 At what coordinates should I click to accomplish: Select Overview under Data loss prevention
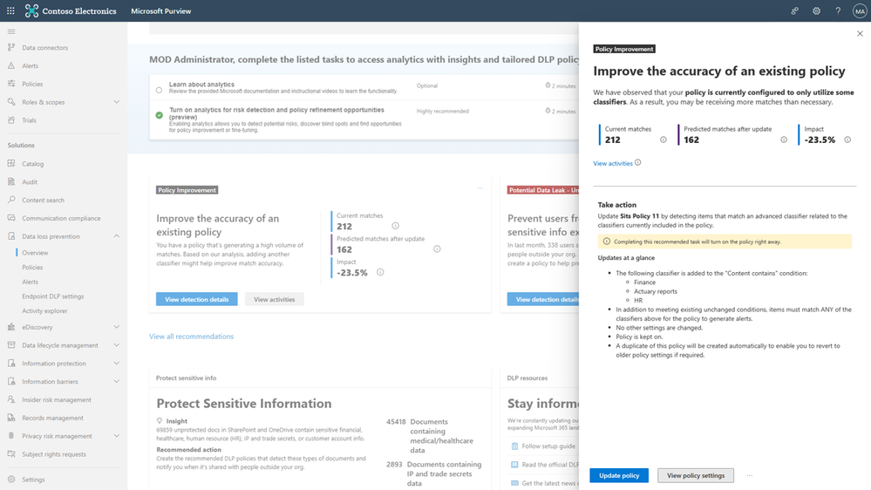click(35, 253)
